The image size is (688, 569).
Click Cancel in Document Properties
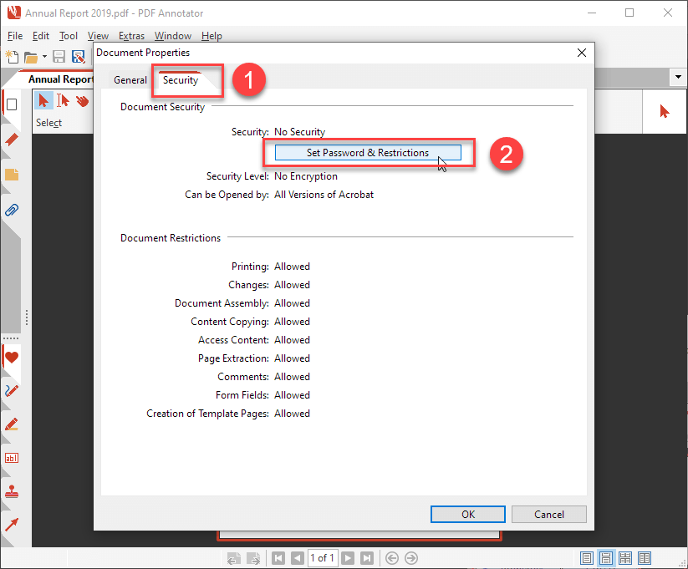pyautogui.click(x=548, y=514)
